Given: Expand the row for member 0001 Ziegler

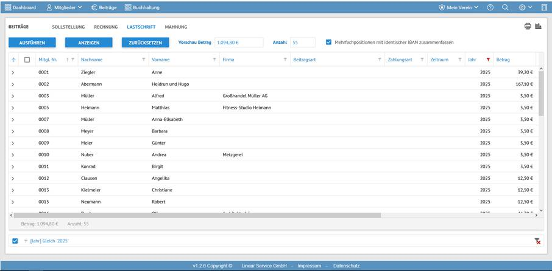Looking at the screenshot, I should (13, 72).
